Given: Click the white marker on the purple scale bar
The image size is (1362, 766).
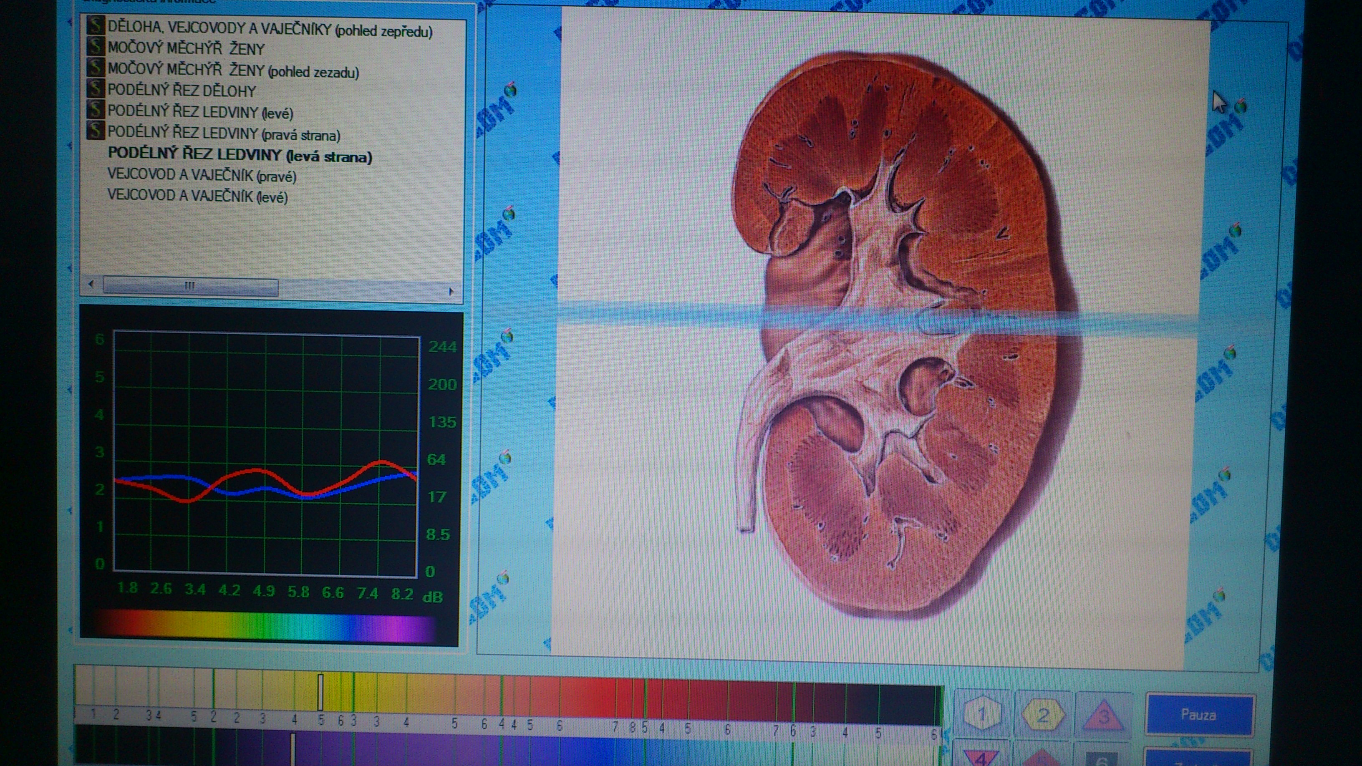Looking at the screenshot, I should [293, 749].
